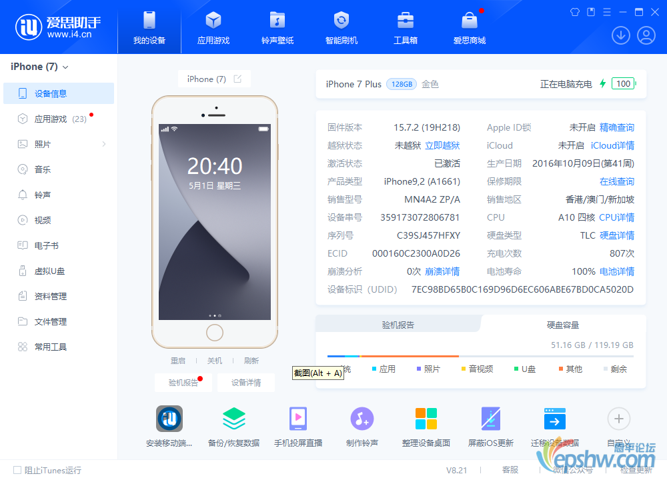Open 铃声壁纸 section
Viewport: 667px width, 480px height.
tap(277, 28)
